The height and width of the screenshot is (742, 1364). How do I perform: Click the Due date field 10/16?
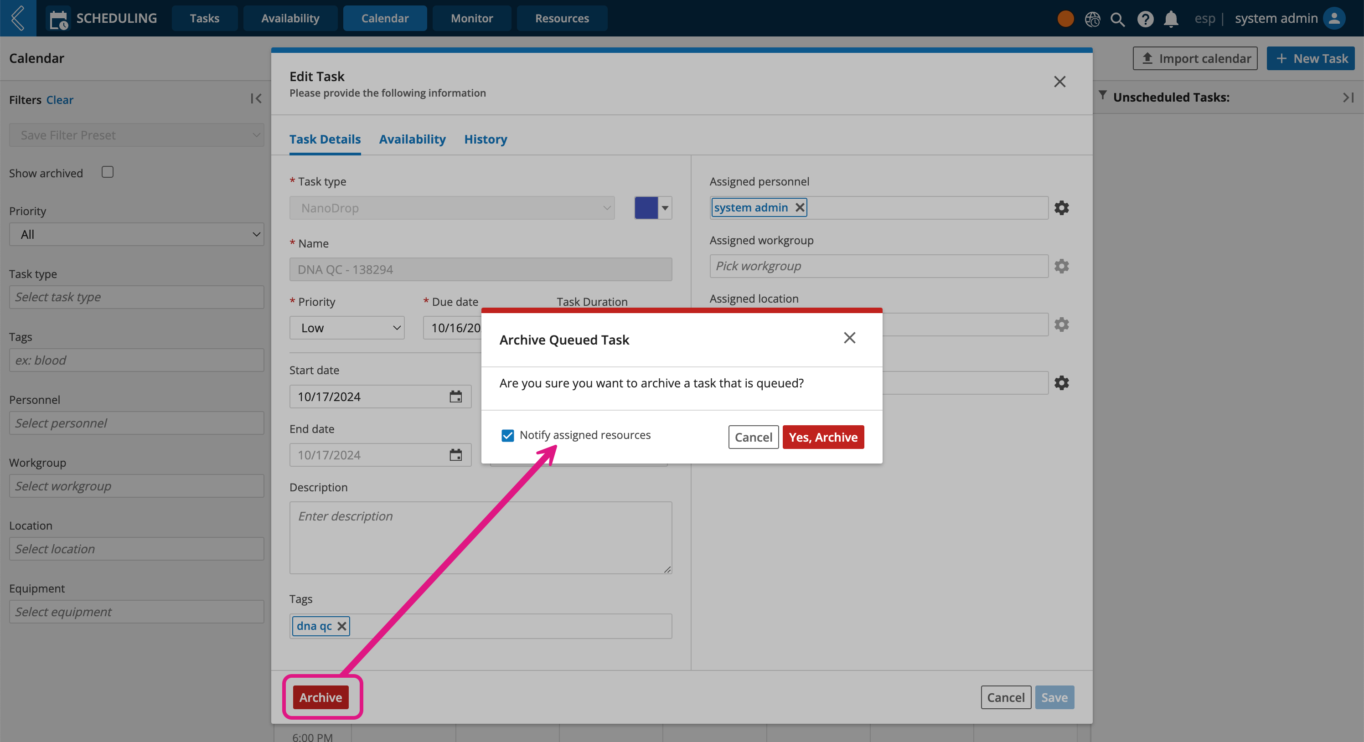coord(452,328)
